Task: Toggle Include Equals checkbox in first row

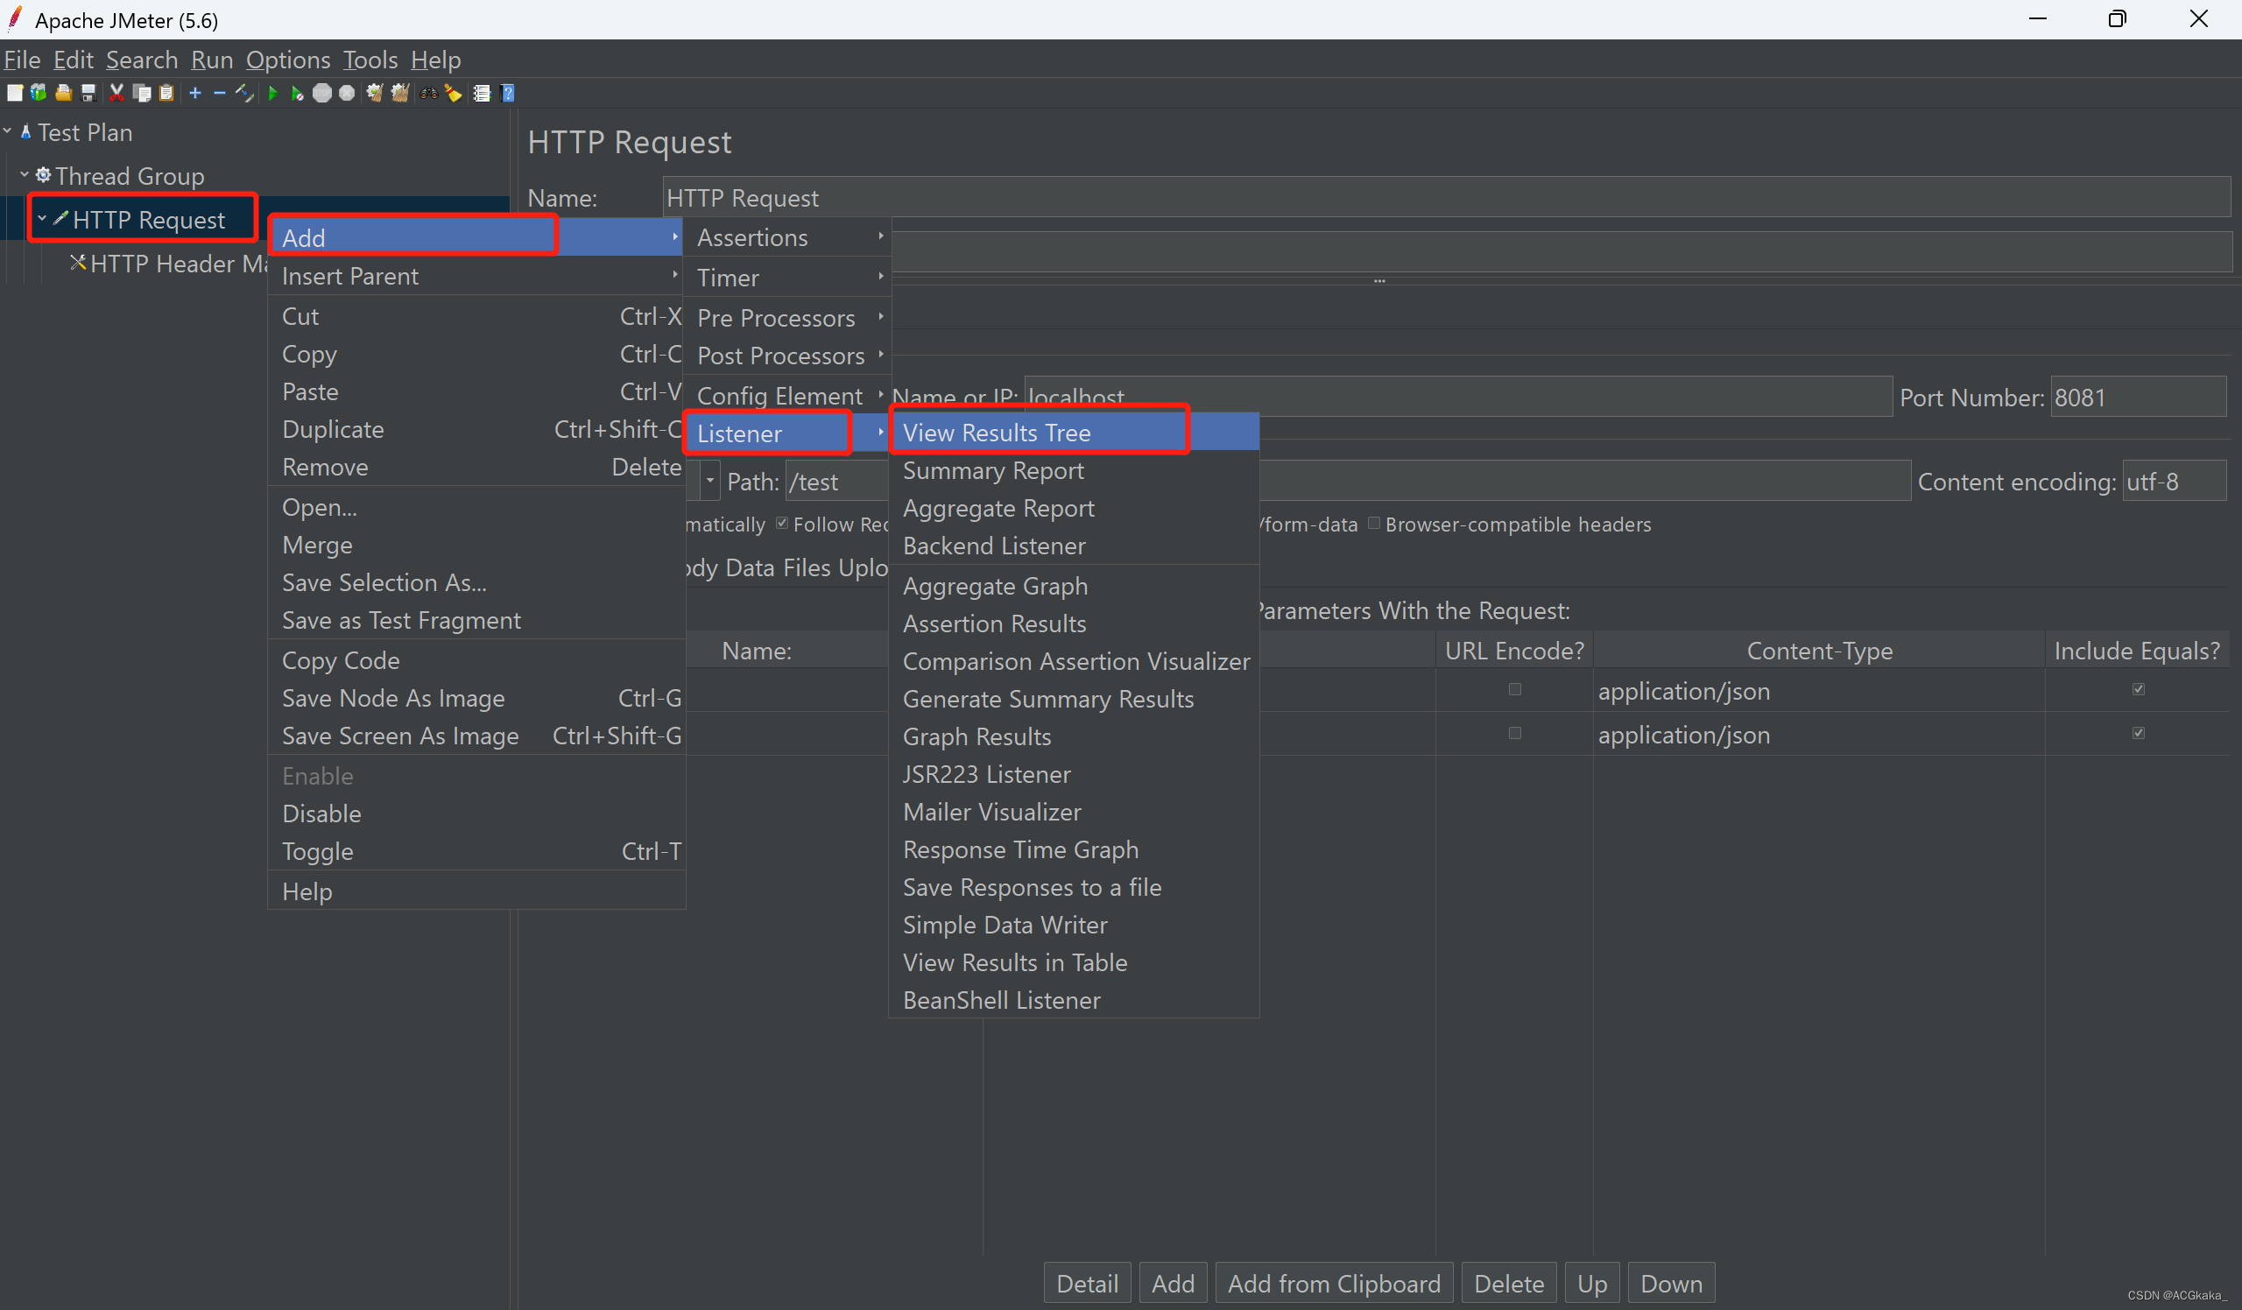Action: click(2138, 689)
